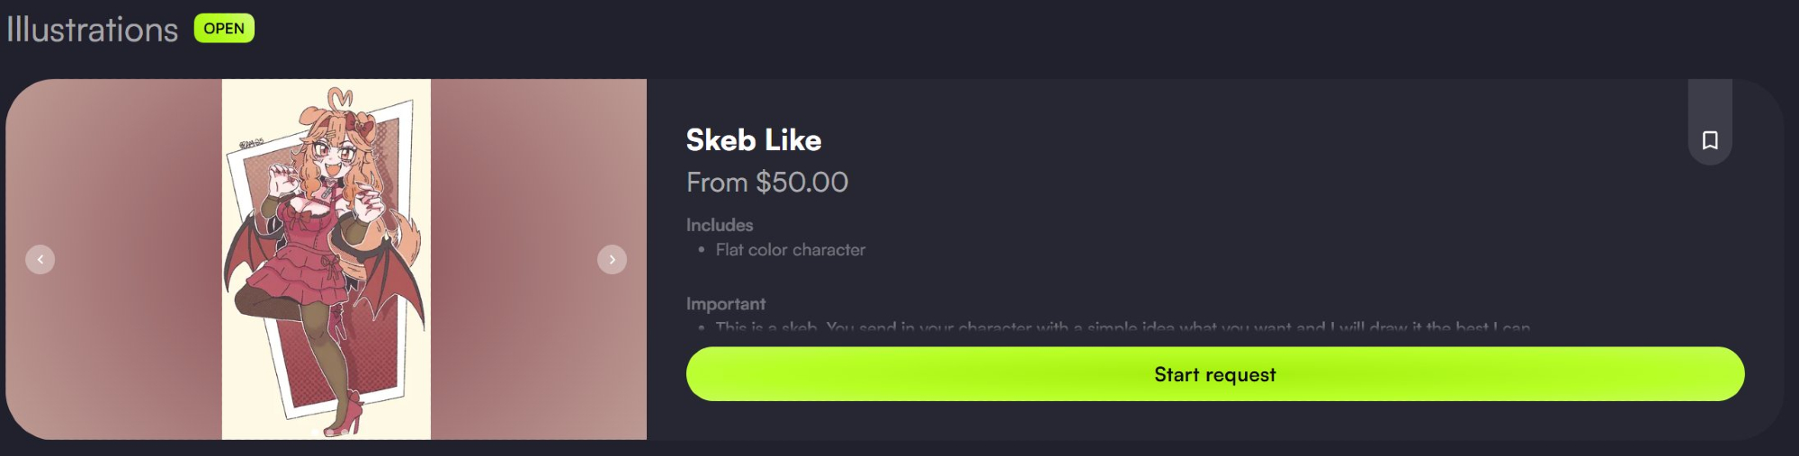This screenshot has height=456, width=1799.
Task: Select the From $50.00 price text
Action: coord(766,183)
